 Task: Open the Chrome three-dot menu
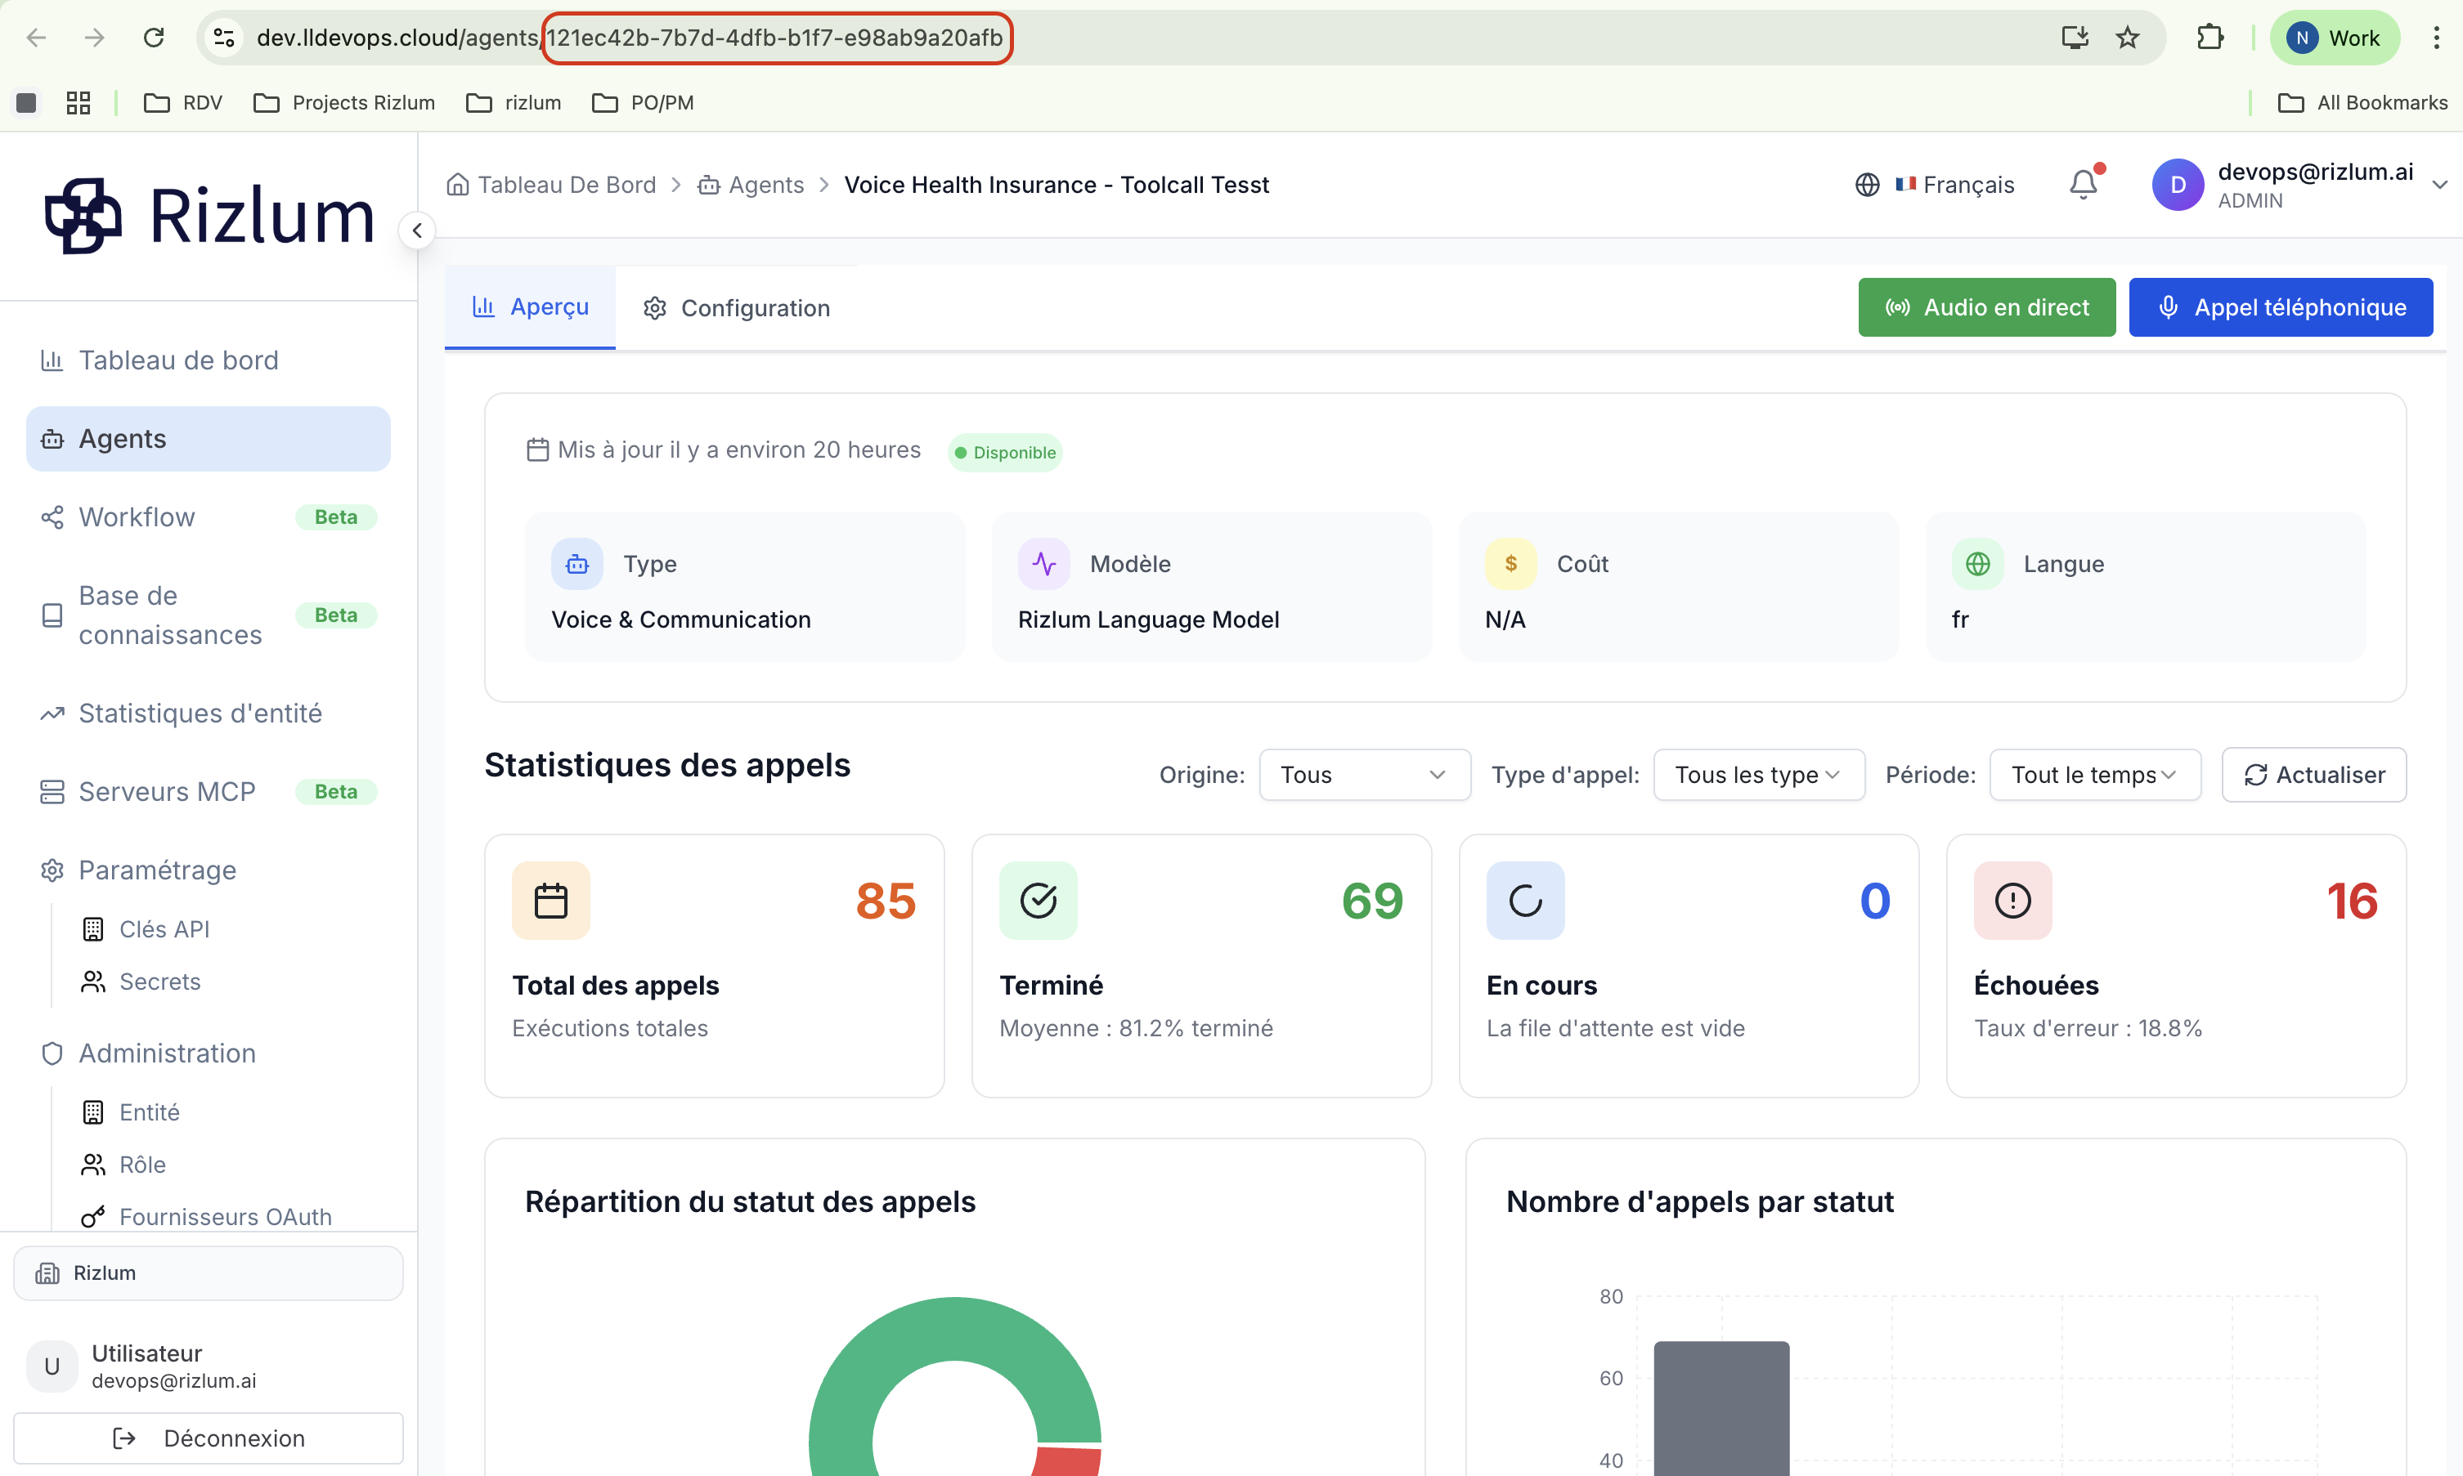2436,38
